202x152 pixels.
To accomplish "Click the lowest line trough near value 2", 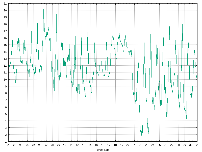I will point(141,135).
